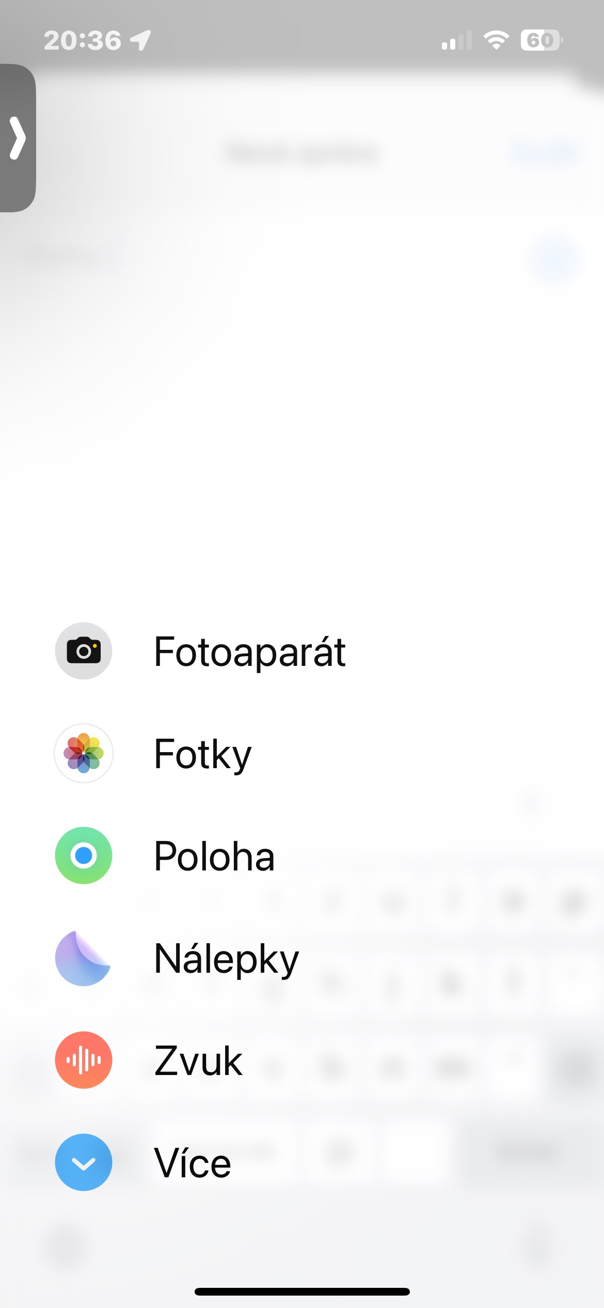Select the Poloha text entry
Viewport: 604px width, 1308px height.
click(214, 856)
